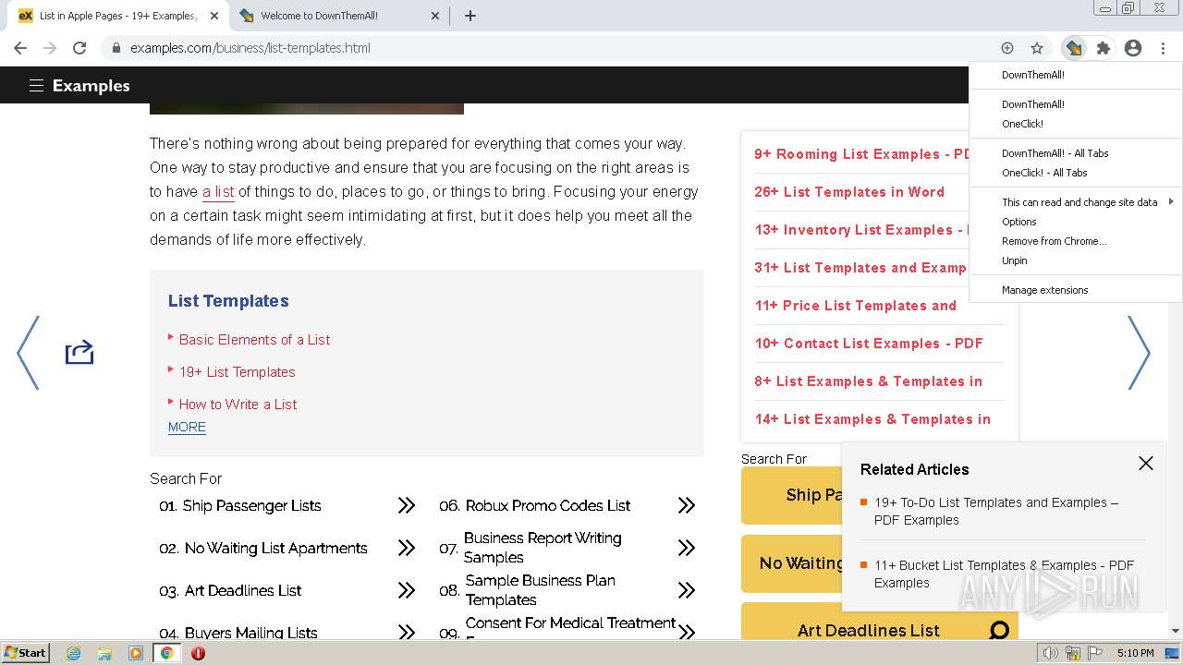1183x665 pixels.
Task: Open 13+ Inventory List Examples link
Action: pos(861,230)
